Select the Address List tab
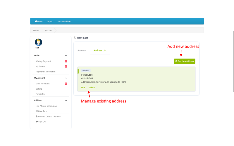The image size is (234, 146). tap(100, 50)
